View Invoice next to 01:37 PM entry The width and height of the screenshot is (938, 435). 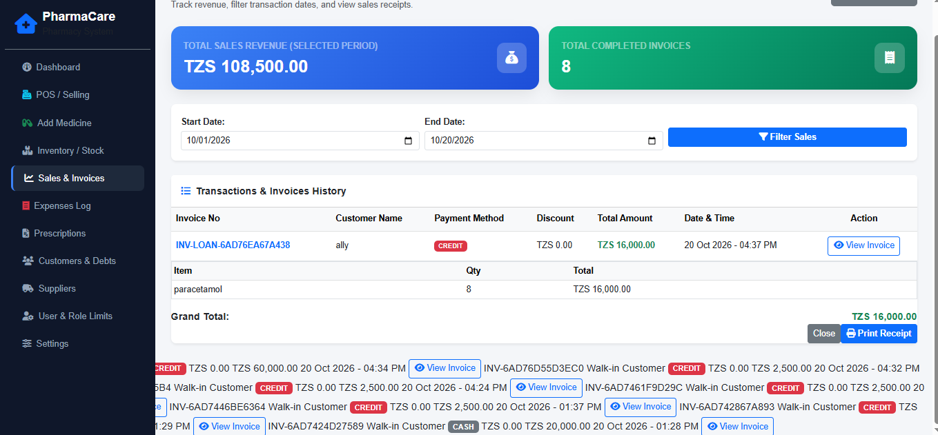pyautogui.click(x=641, y=407)
